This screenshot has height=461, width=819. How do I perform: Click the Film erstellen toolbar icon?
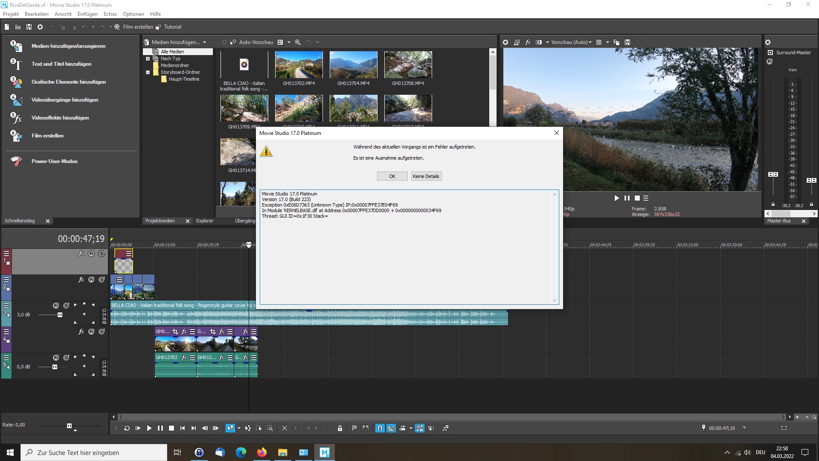(117, 27)
